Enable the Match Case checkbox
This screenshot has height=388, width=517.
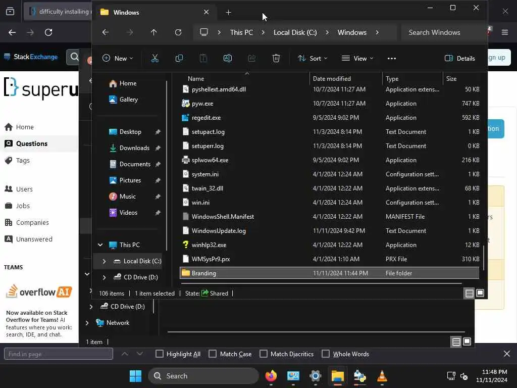coord(213,354)
